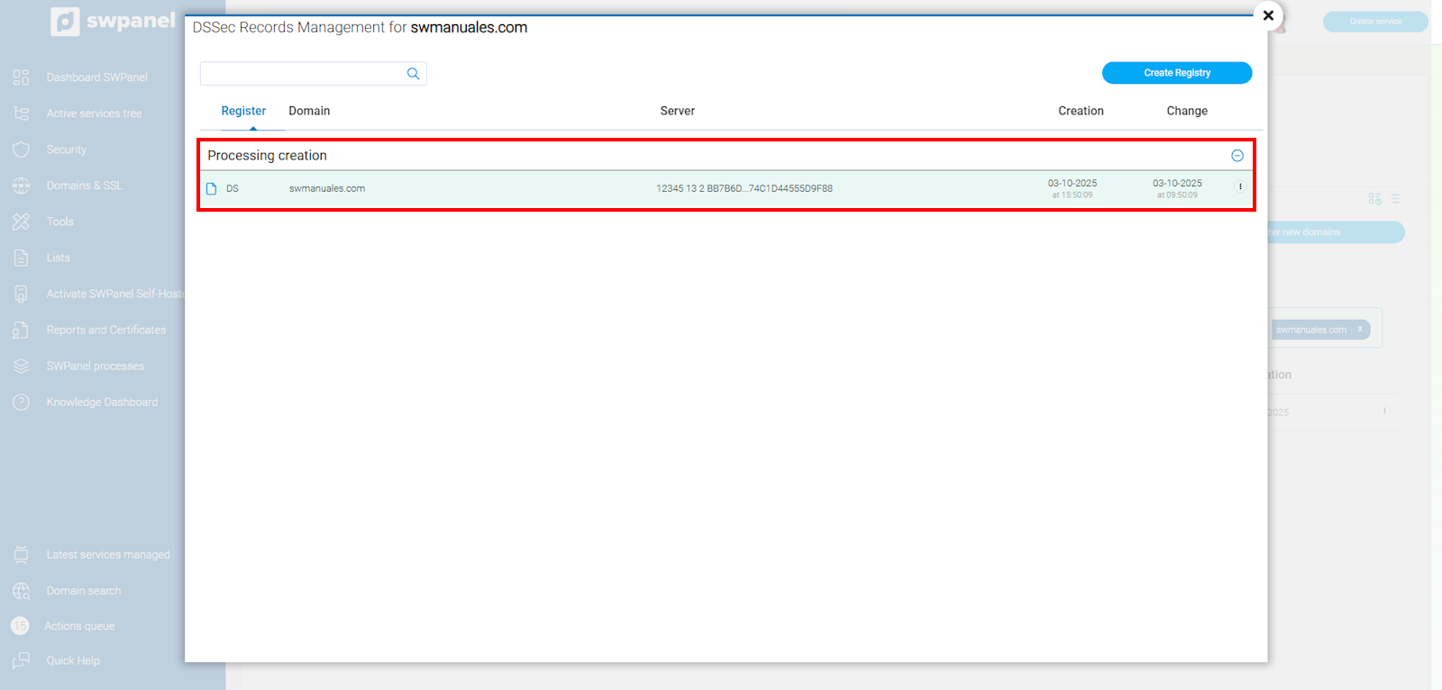Viewport: 1442px width, 690px height.
Task: Open Dashboard SWPanel icon in sidebar
Action: click(22, 77)
